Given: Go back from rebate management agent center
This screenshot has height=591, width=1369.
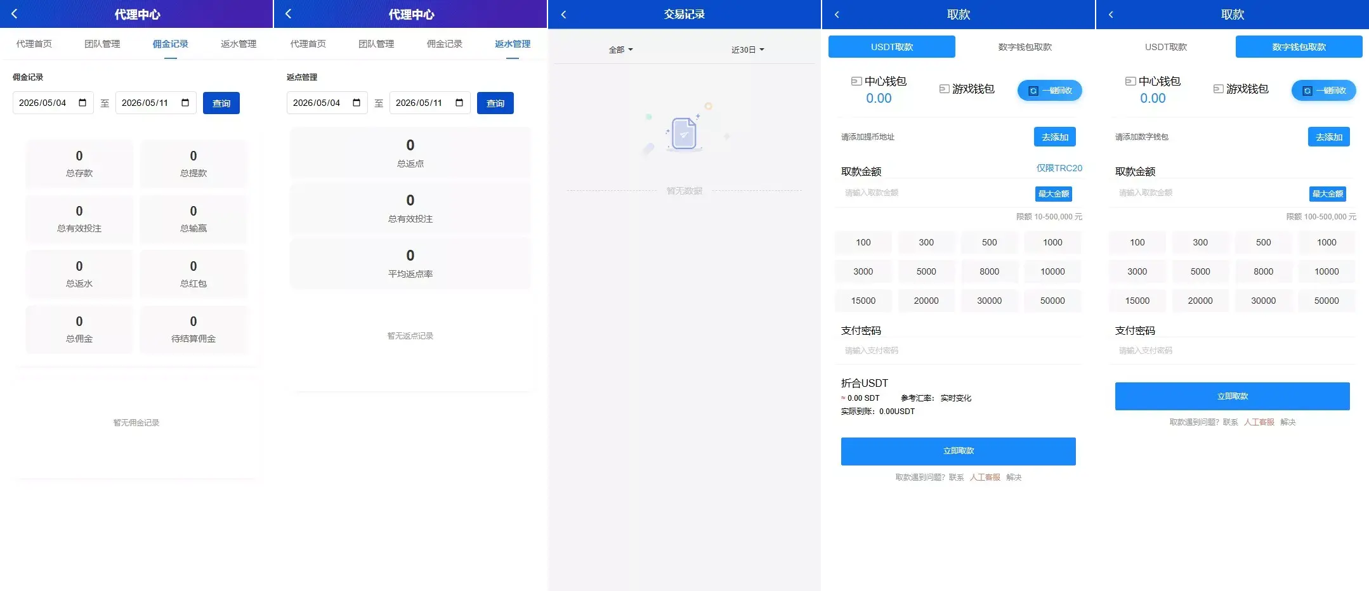Looking at the screenshot, I should (x=289, y=14).
